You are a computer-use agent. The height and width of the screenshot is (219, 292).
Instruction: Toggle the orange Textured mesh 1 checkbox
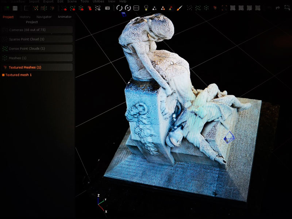pyautogui.click(x=3, y=75)
